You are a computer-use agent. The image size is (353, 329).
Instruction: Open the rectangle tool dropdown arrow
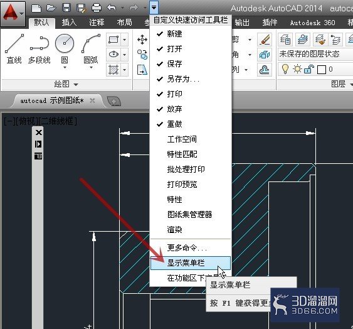point(125,40)
